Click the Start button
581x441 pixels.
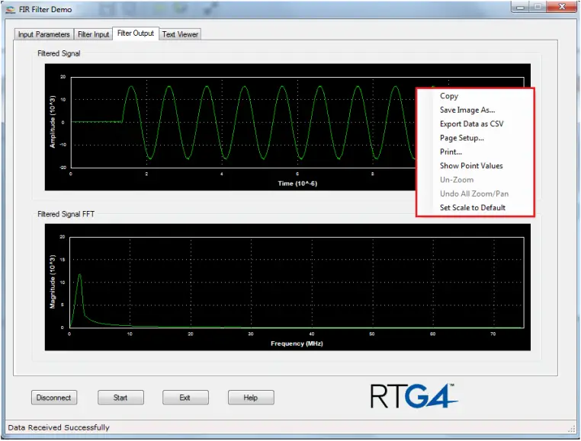pyautogui.click(x=120, y=398)
